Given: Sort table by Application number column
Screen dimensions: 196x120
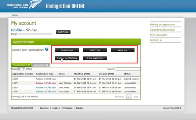Looking at the screenshot, I should point(22,74).
